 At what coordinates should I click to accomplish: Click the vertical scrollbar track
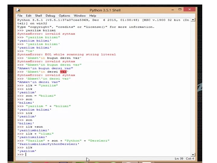(x=193, y=87)
